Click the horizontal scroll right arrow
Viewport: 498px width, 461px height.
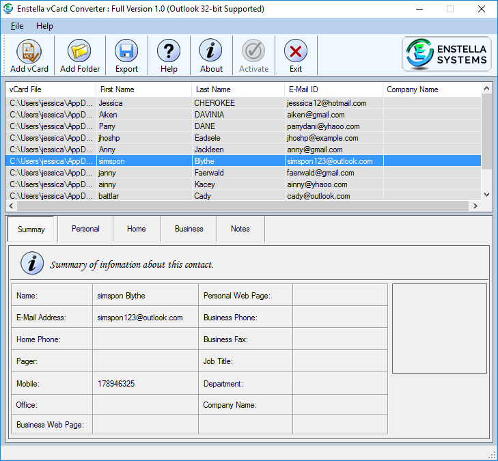(475, 206)
